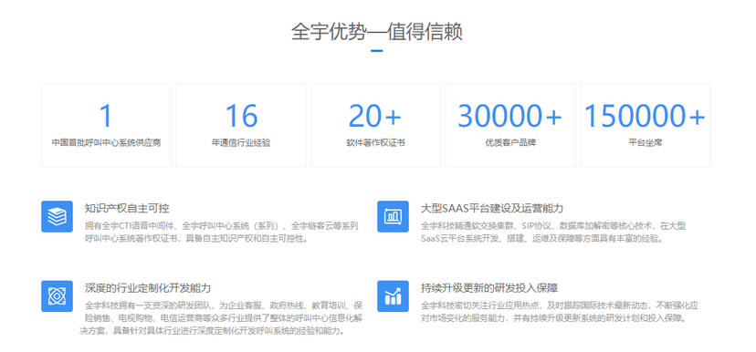Select the 全宇优势—值得信赖 page heading
The height and width of the screenshot is (352, 756).
(x=377, y=32)
